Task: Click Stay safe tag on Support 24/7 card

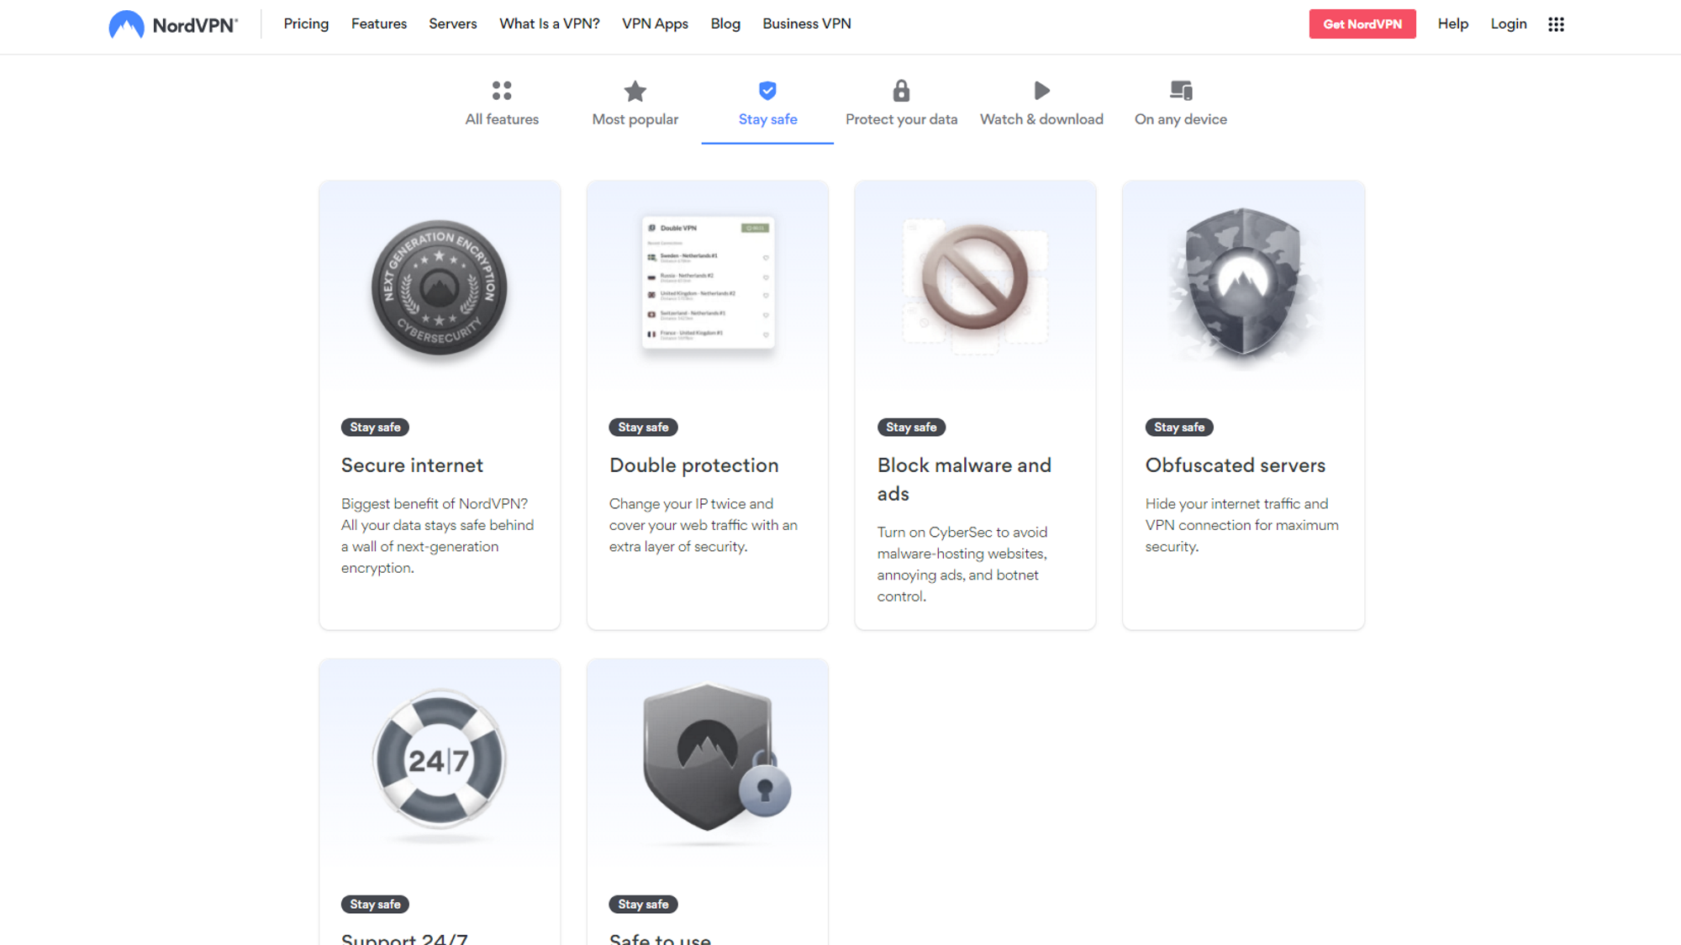Action: [375, 904]
